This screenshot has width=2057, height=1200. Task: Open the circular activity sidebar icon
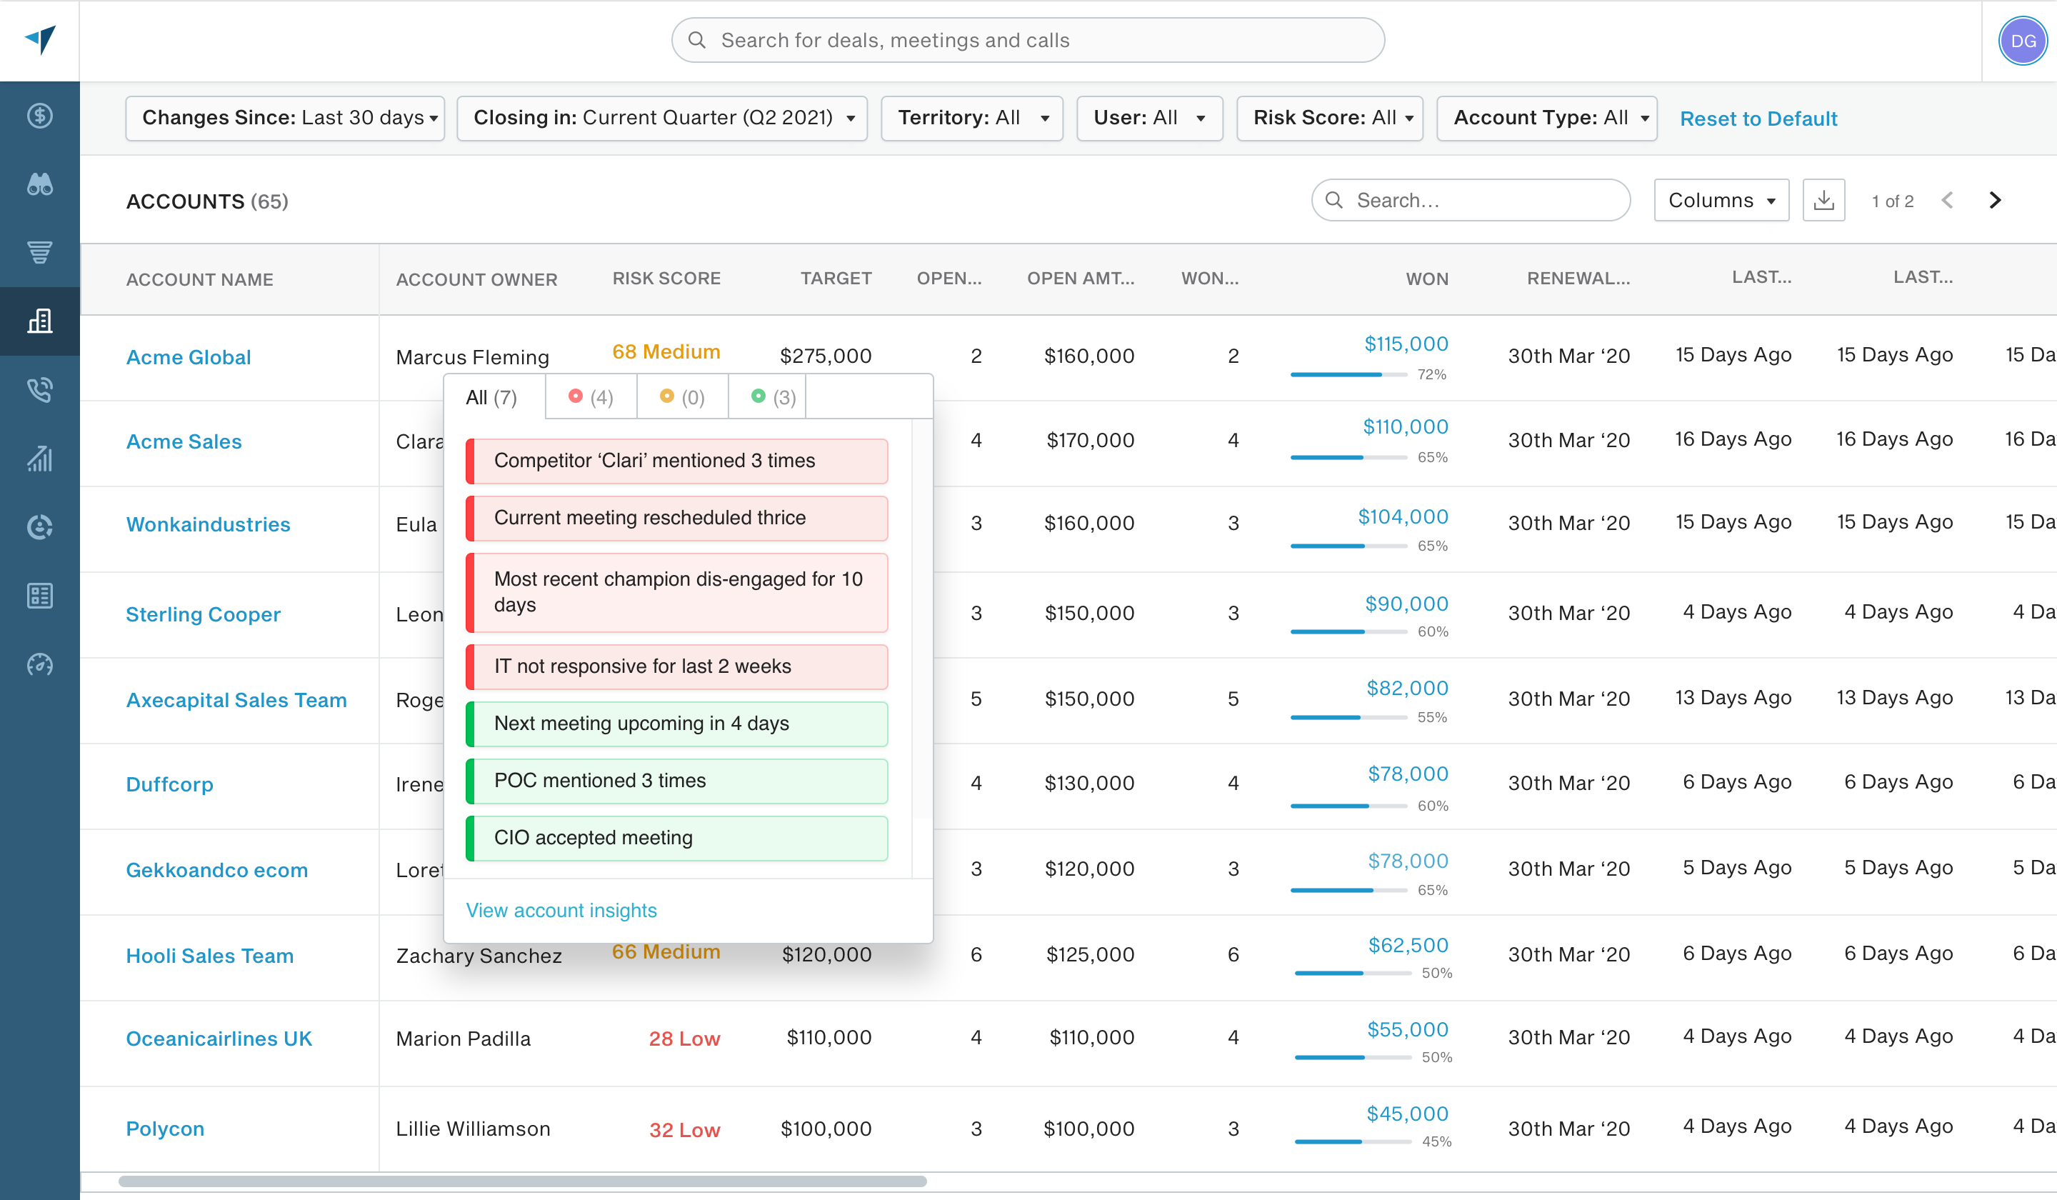[x=40, y=527]
